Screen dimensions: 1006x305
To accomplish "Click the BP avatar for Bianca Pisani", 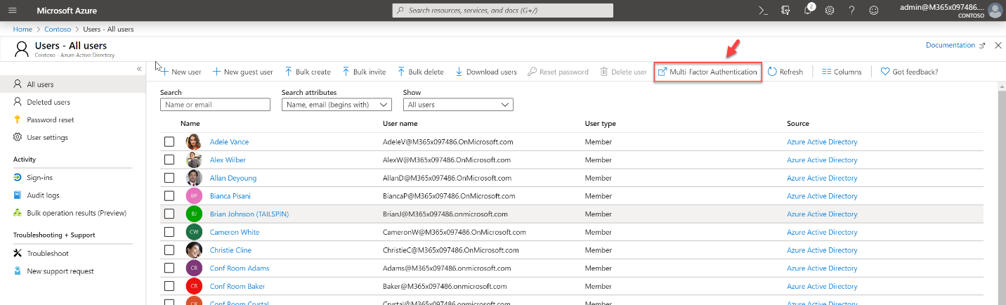I will pyautogui.click(x=194, y=195).
